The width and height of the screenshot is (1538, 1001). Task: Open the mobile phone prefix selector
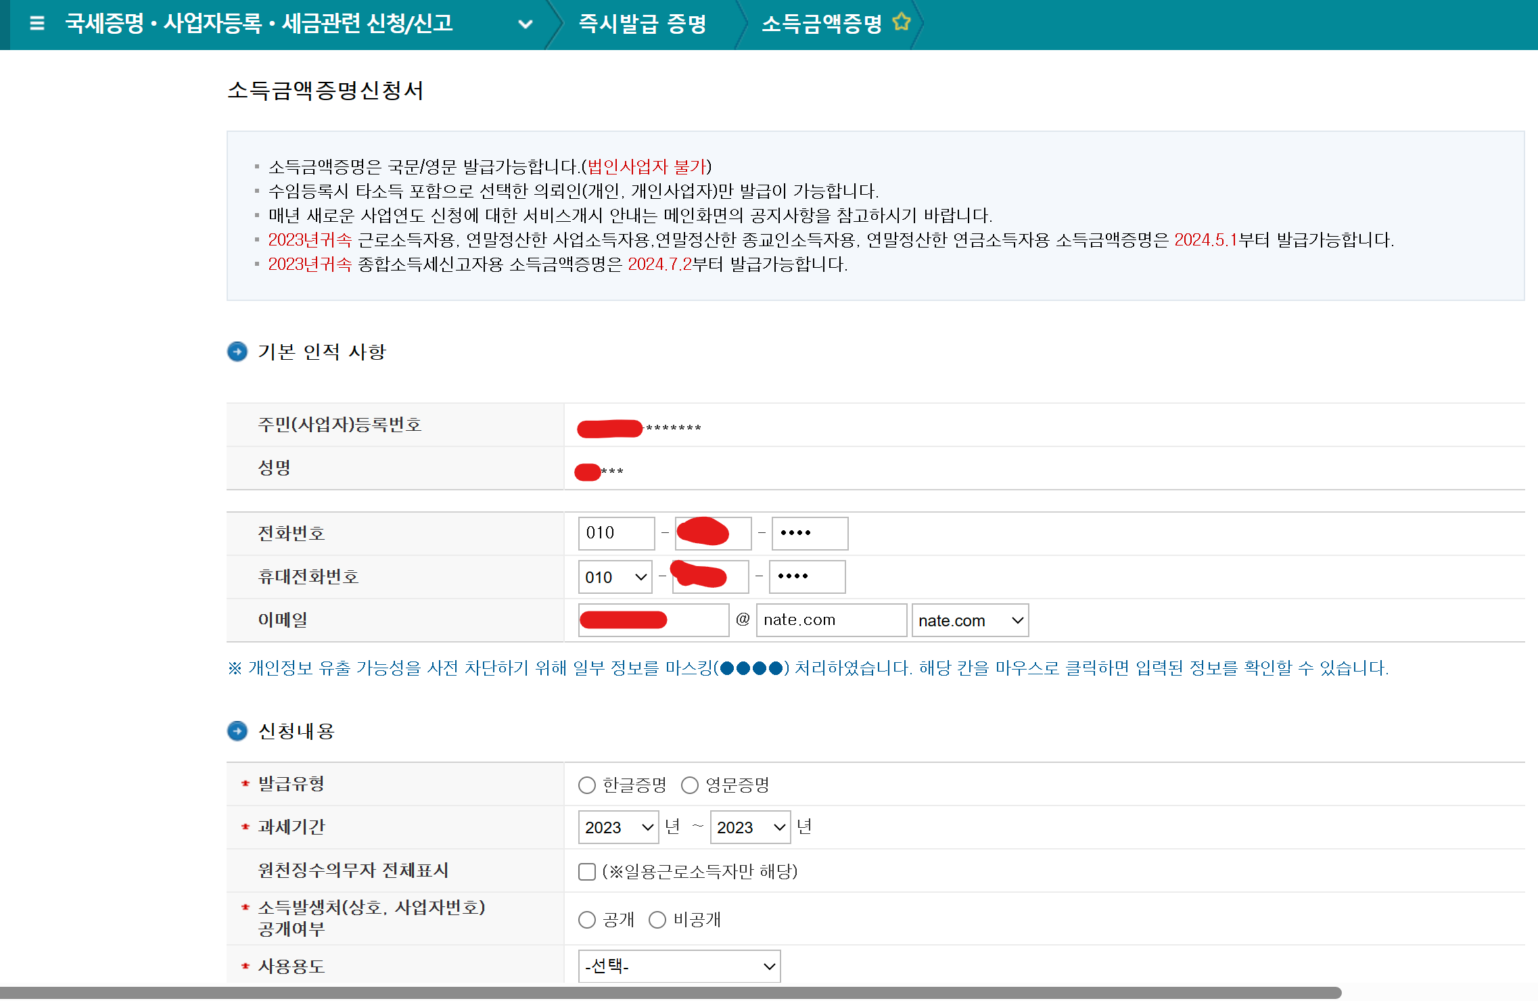(x=614, y=576)
